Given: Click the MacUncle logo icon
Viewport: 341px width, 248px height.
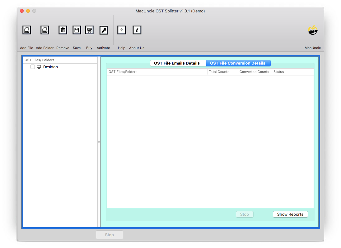Looking at the screenshot, I should tap(312, 30).
